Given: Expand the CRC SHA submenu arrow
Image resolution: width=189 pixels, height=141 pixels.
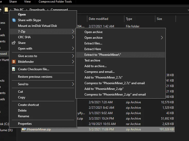Looking at the screenshot, I should pos(73,37).
